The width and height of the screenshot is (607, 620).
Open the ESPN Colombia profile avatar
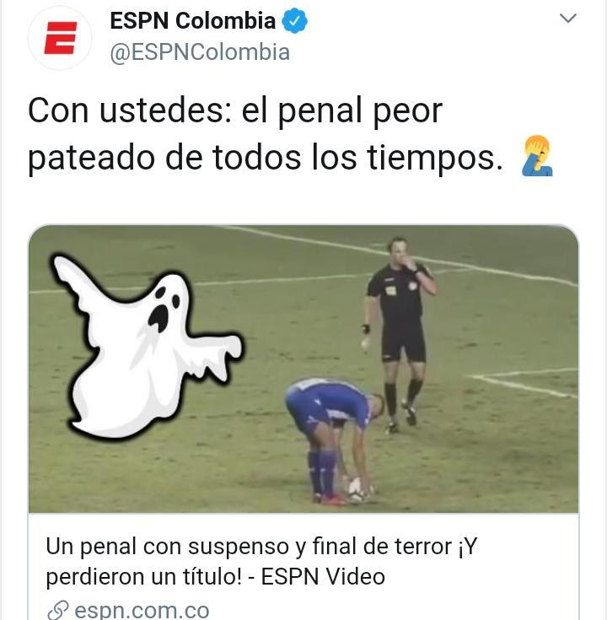pos(60,38)
